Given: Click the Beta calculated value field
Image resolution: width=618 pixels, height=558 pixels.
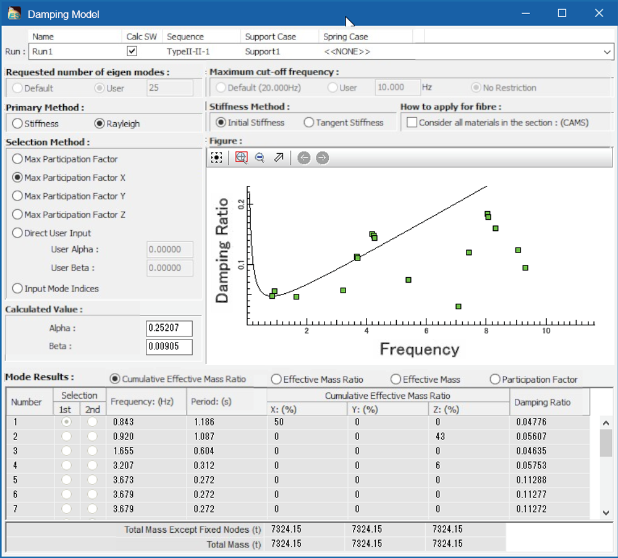Looking at the screenshot, I should [169, 346].
